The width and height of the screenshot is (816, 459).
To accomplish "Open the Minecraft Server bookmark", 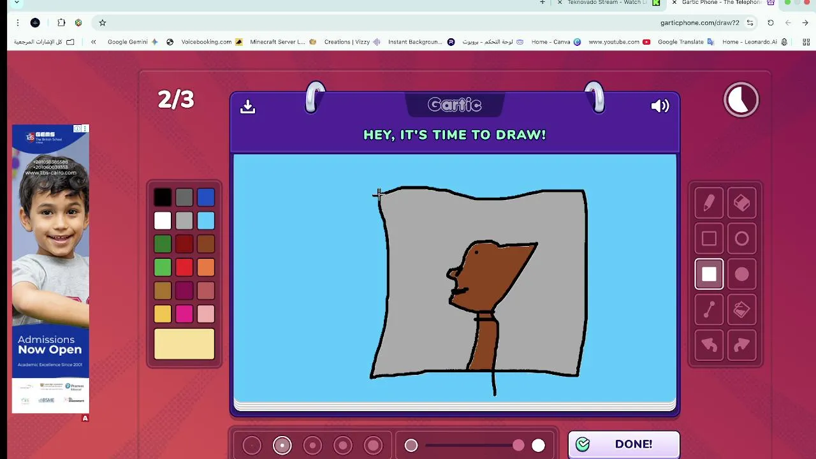I will 283,42.
